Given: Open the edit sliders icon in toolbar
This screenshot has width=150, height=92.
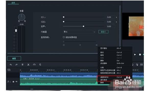Looking at the screenshot, I should 40,65.
